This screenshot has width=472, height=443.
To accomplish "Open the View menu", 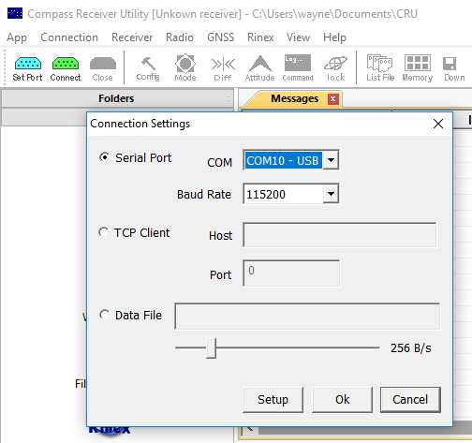I will [x=298, y=37].
